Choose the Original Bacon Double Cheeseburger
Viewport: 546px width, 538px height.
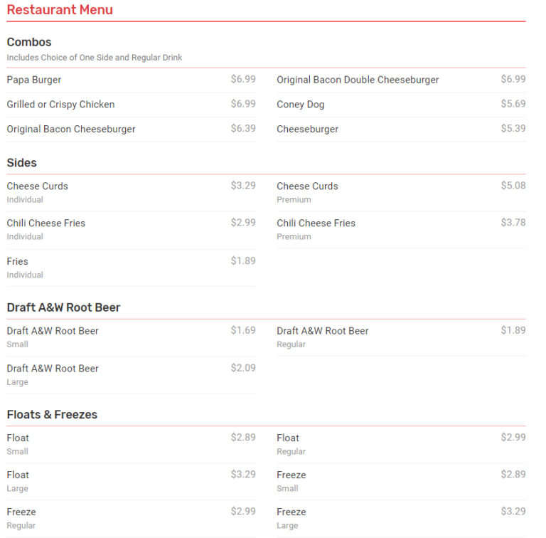point(358,80)
